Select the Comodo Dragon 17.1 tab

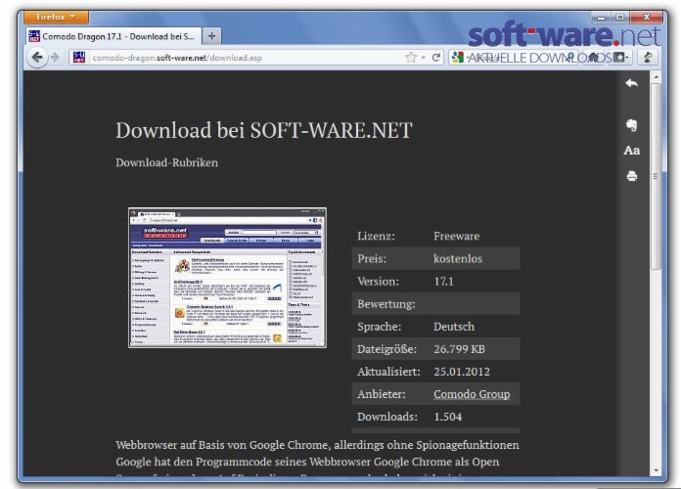[113, 36]
